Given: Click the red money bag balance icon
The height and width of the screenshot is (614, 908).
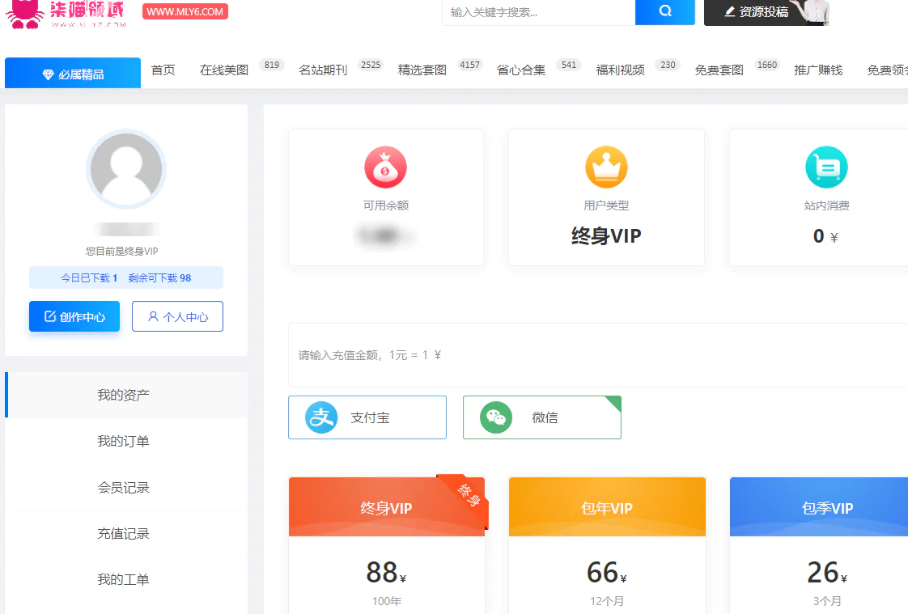Looking at the screenshot, I should 386,167.
